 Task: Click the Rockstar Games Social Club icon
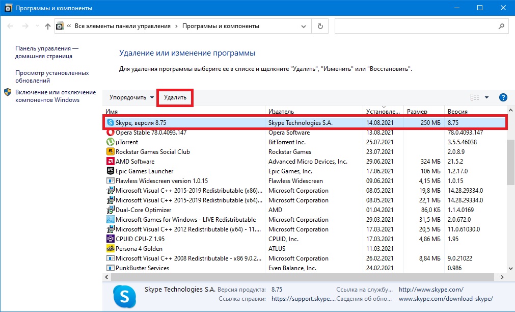111,152
